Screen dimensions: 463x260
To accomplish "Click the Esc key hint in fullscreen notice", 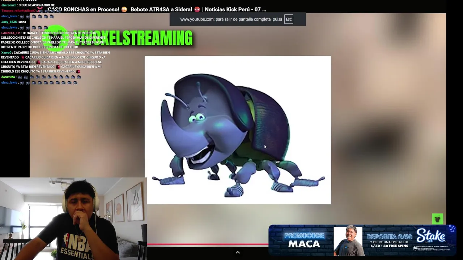I will pyautogui.click(x=289, y=19).
